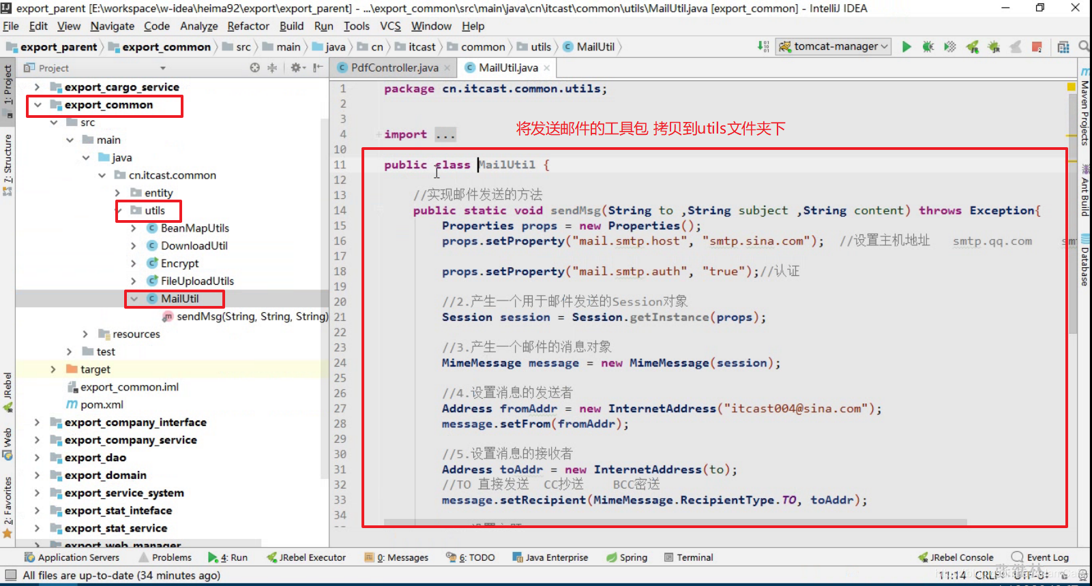Expand the entity package folder
The image size is (1092, 586).
pos(118,193)
